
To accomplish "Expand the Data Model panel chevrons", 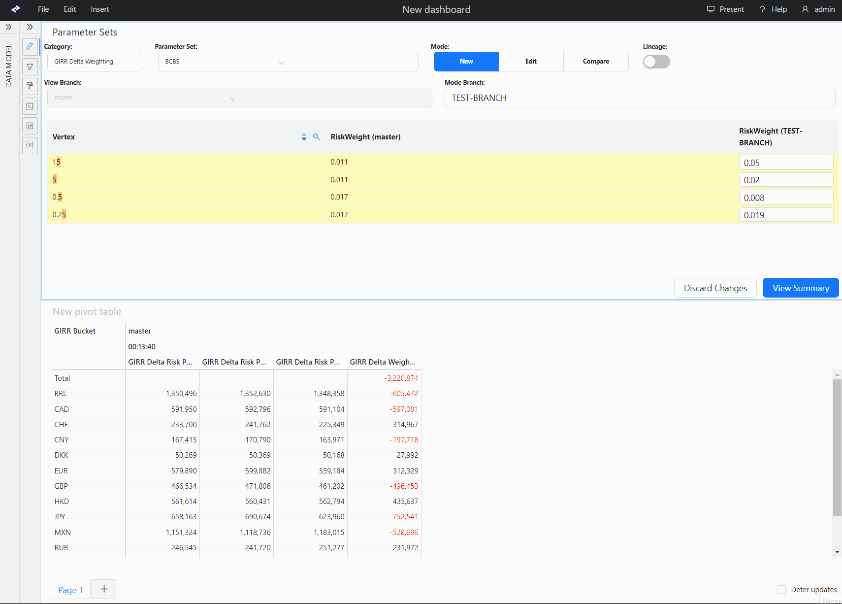I will click(9, 27).
